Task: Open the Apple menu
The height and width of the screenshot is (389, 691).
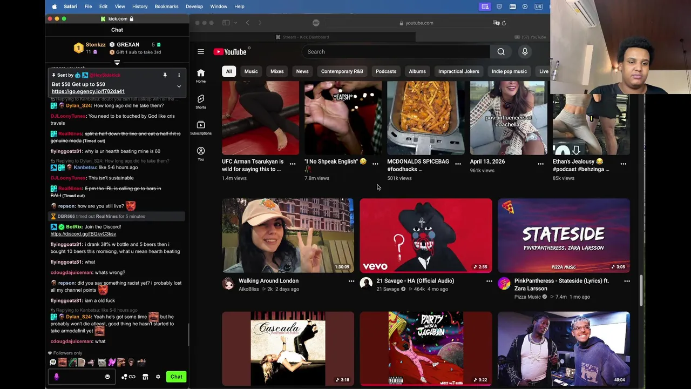Action: 54,6
